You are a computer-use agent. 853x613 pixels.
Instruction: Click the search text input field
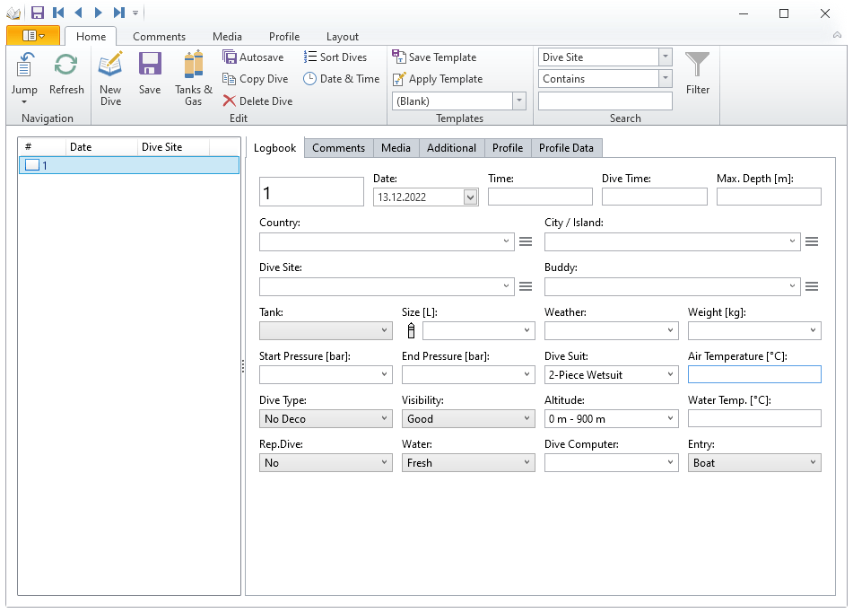[605, 101]
